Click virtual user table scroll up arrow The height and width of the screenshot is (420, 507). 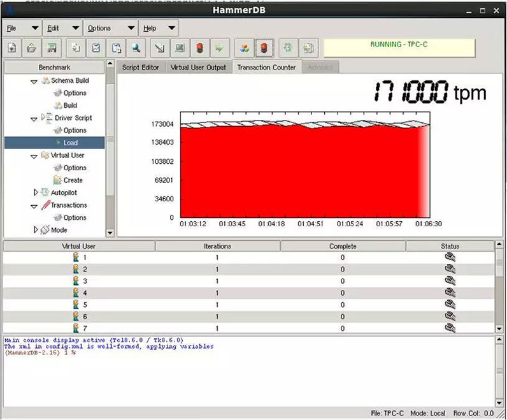[x=499, y=244]
